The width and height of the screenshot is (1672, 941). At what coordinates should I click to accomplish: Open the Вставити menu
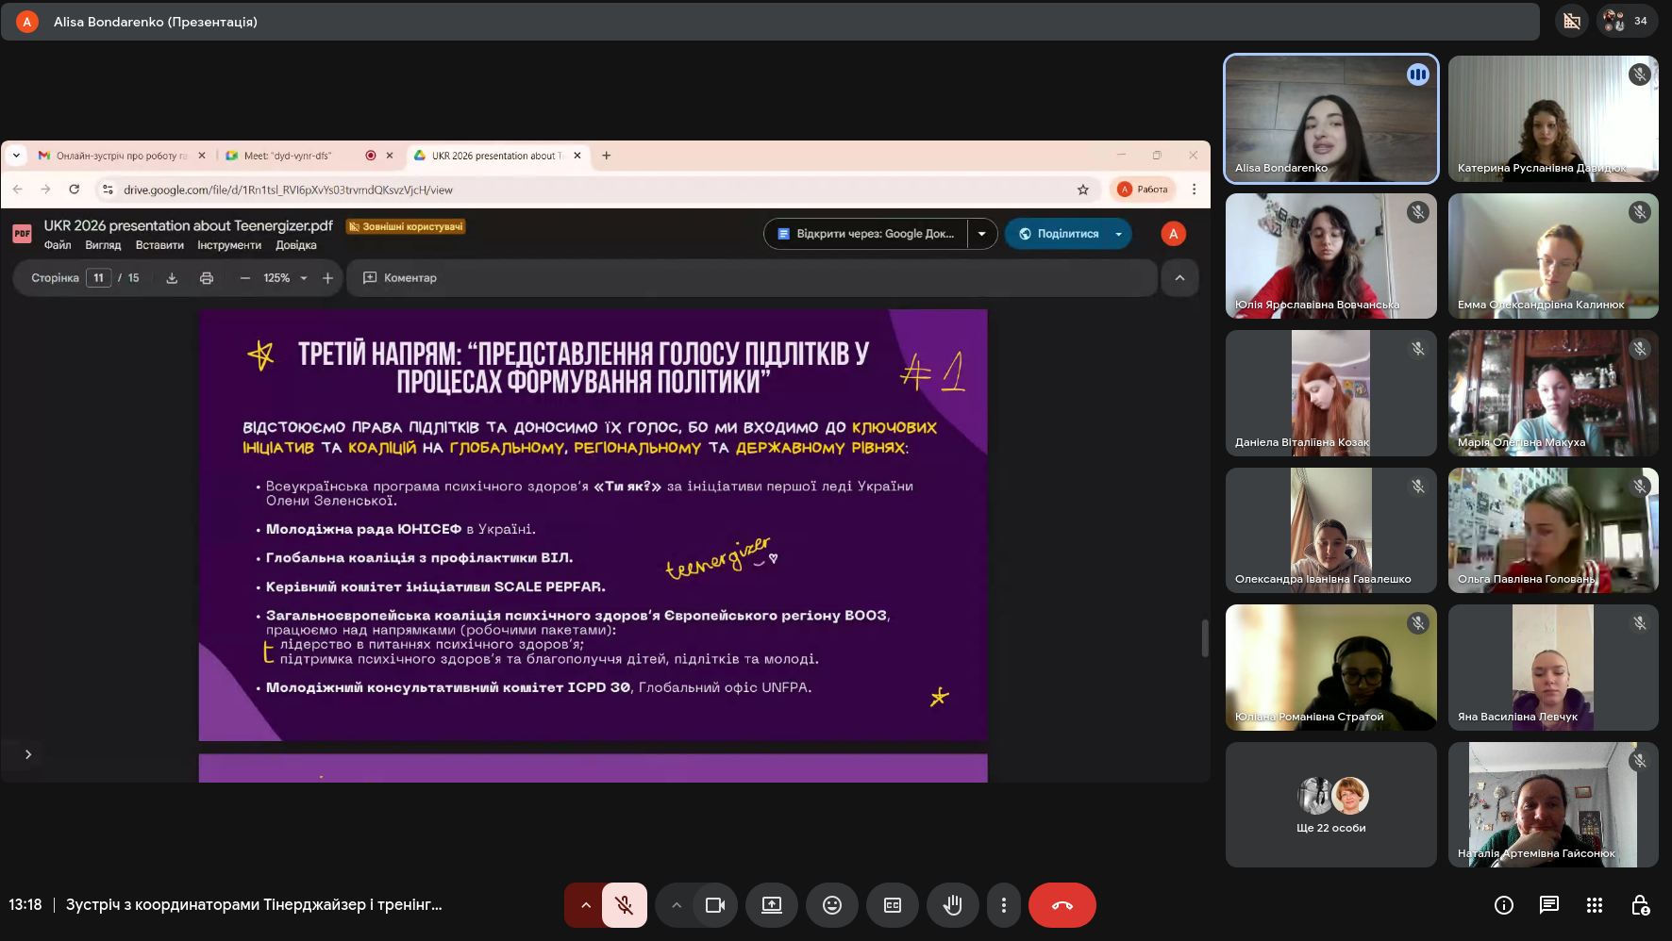(159, 245)
